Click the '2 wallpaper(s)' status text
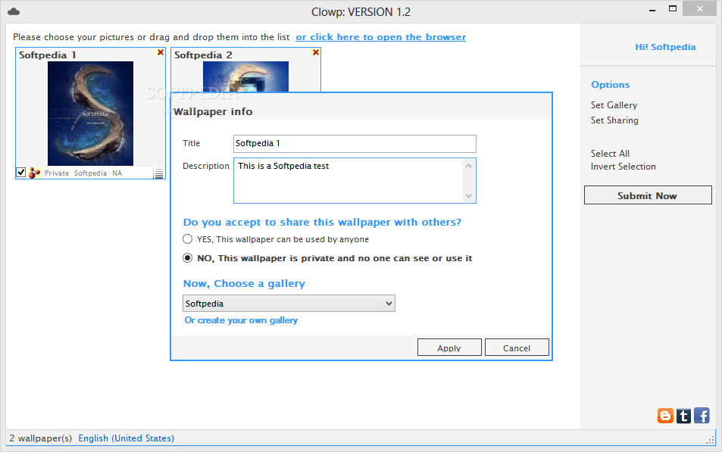The width and height of the screenshot is (722, 452). point(40,438)
